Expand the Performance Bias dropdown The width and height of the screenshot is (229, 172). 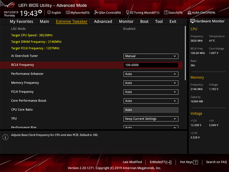(151, 127)
